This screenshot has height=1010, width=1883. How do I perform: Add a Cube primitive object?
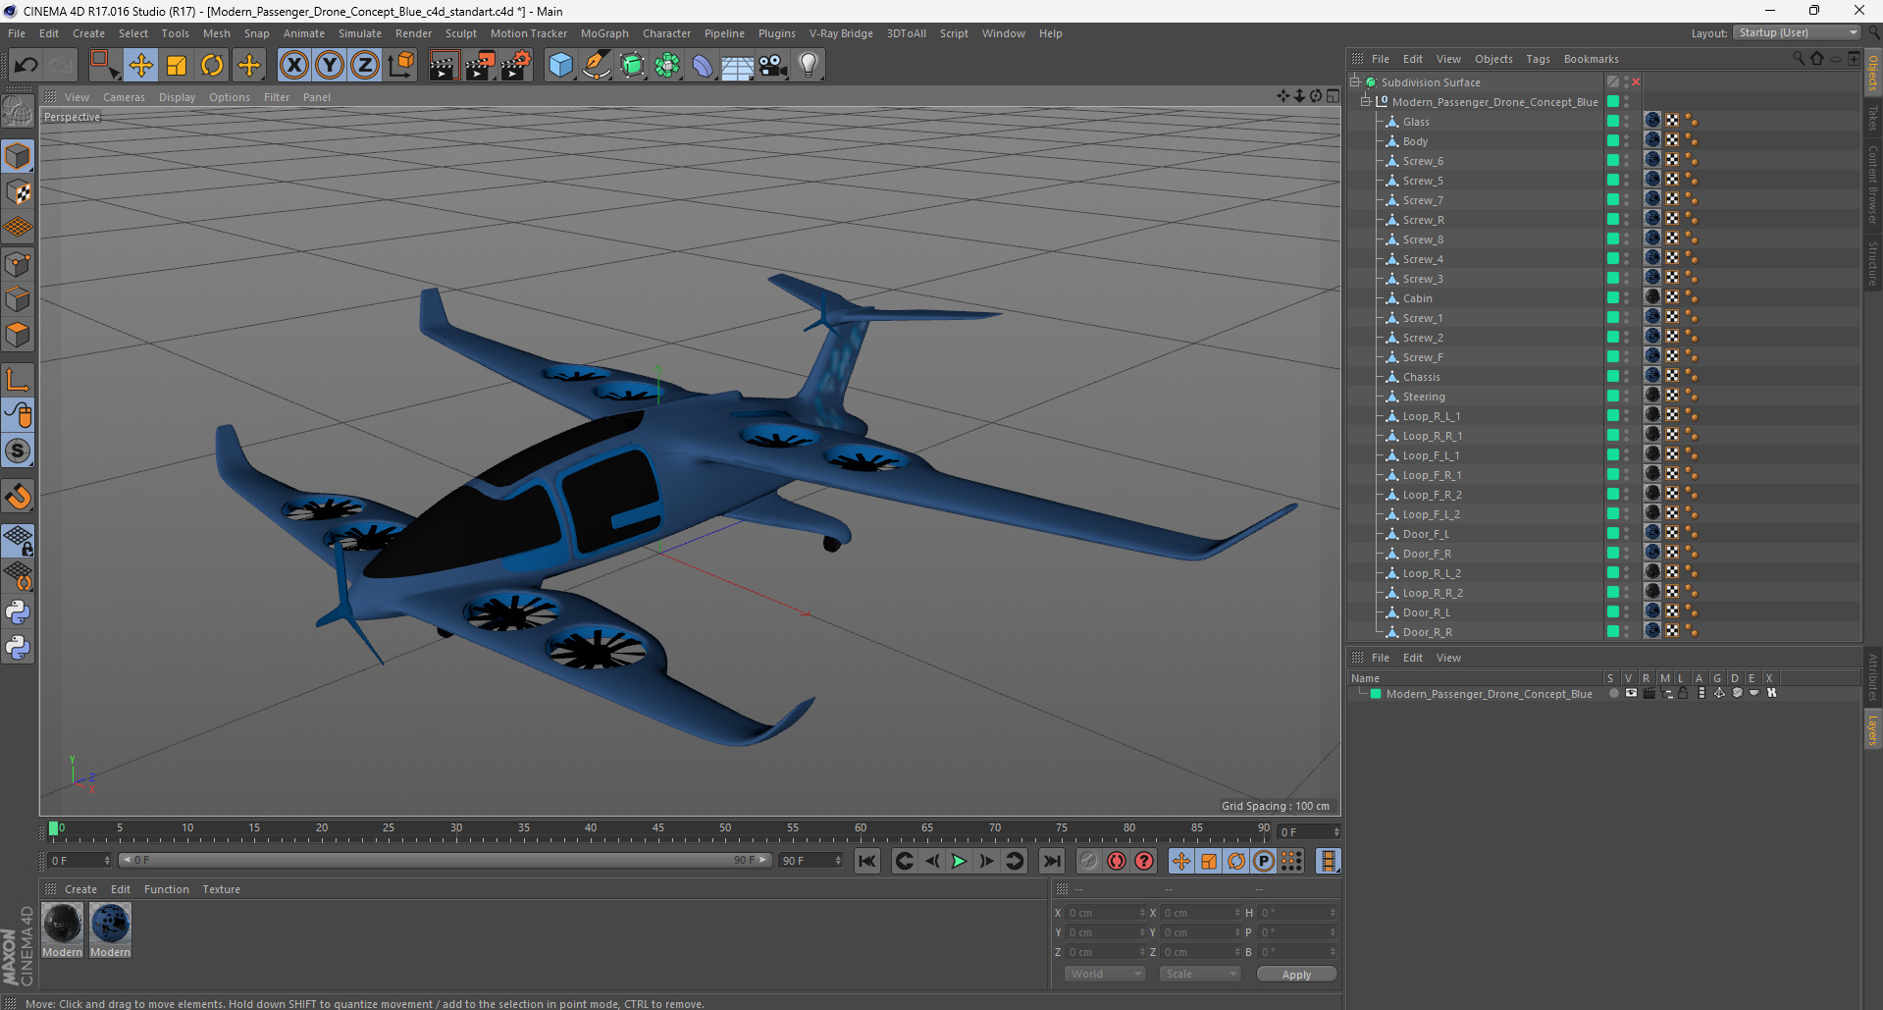point(560,66)
